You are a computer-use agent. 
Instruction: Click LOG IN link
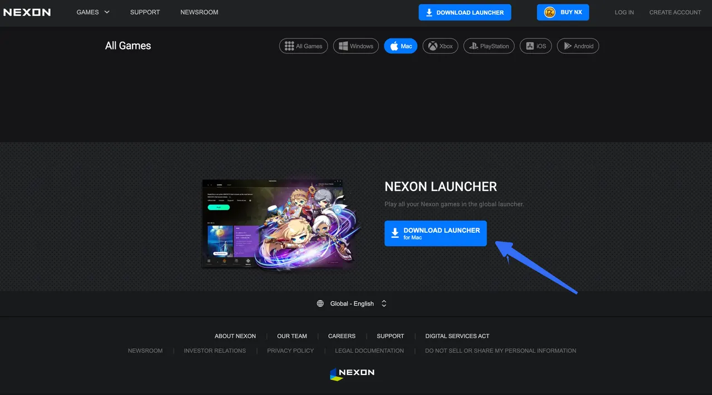tap(624, 12)
